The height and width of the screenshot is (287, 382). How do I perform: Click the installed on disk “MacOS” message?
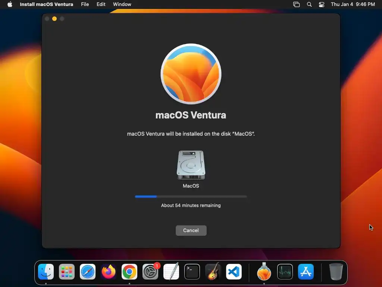[191, 134]
